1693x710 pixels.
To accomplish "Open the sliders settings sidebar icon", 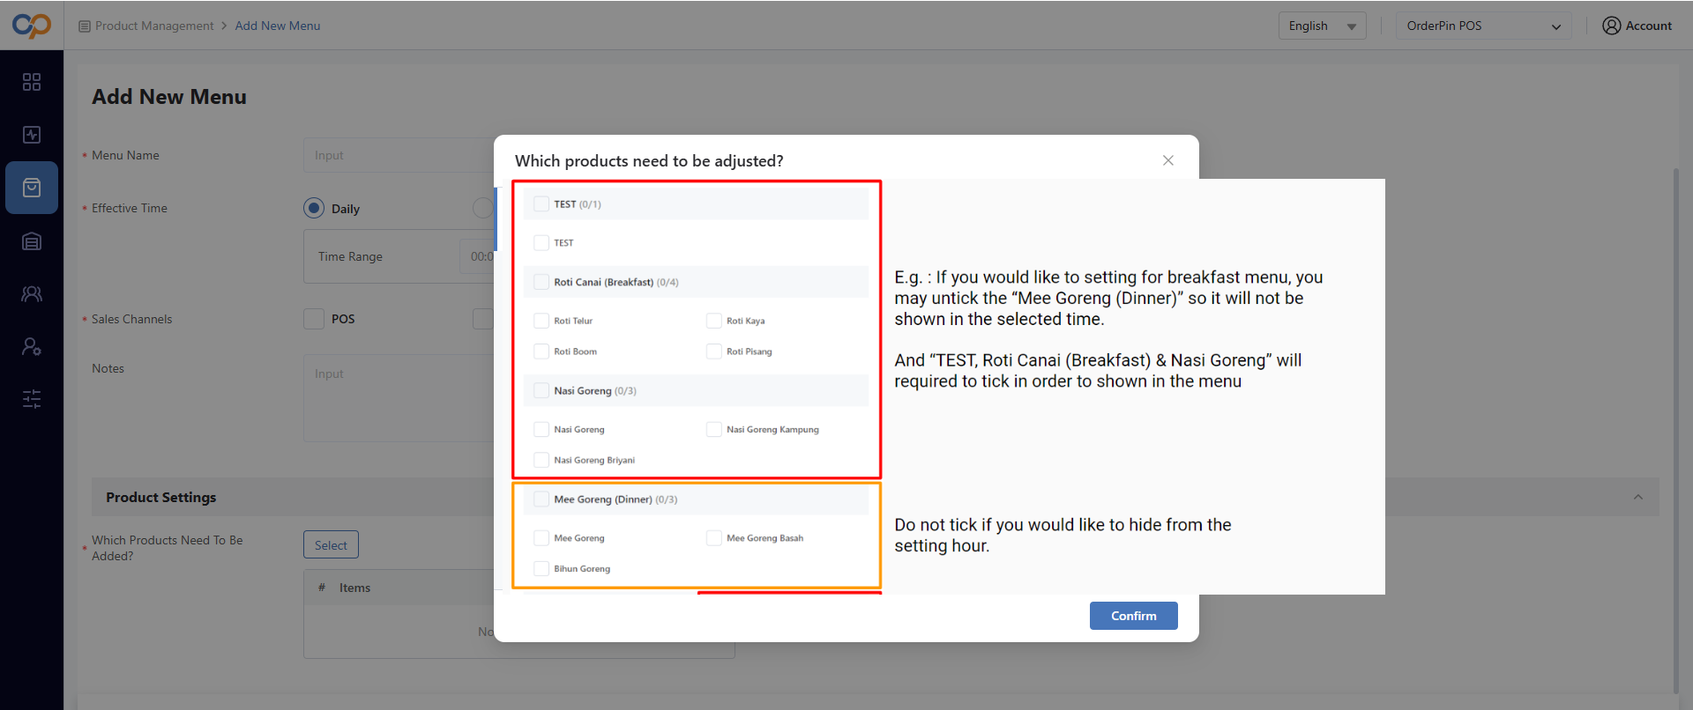I will pyautogui.click(x=32, y=399).
